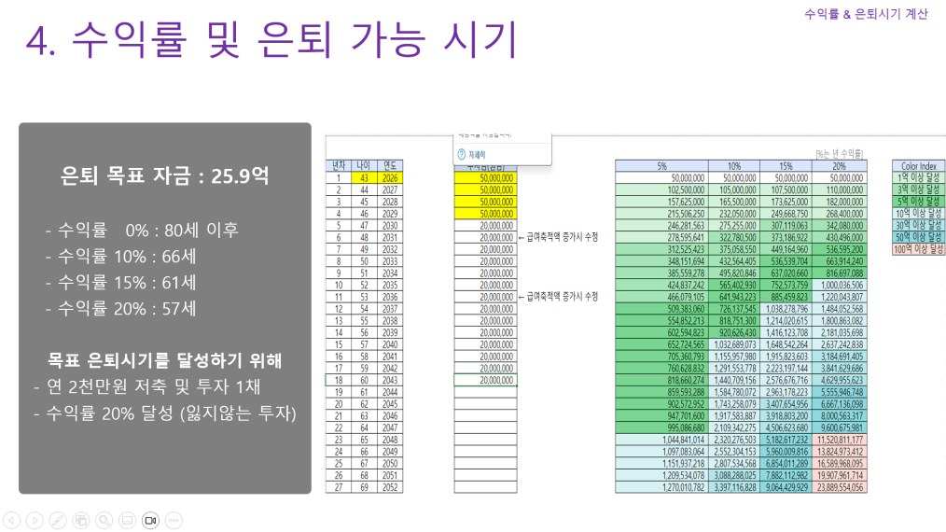Select the '연도' column header cell
Viewport: 946px width, 532px height.
coord(390,165)
